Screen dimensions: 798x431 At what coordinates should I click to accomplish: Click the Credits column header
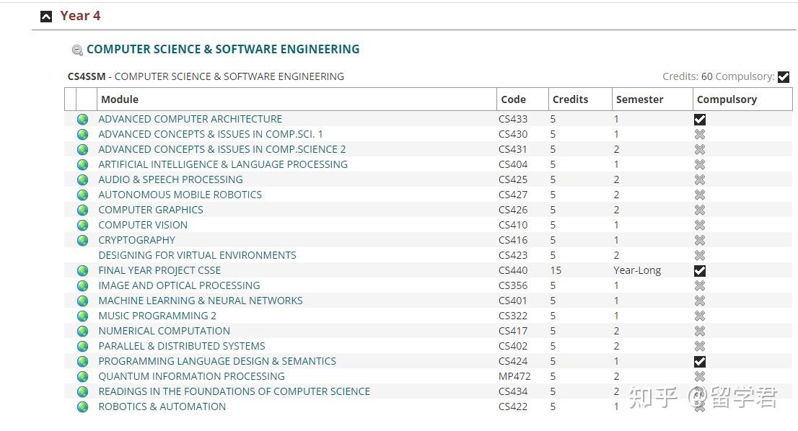(570, 99)
